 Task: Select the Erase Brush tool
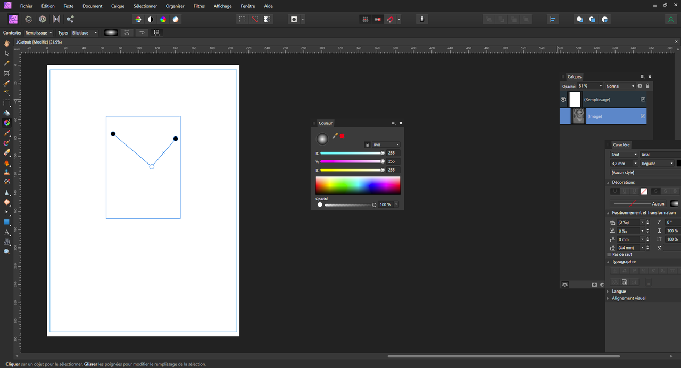(7, 152)
